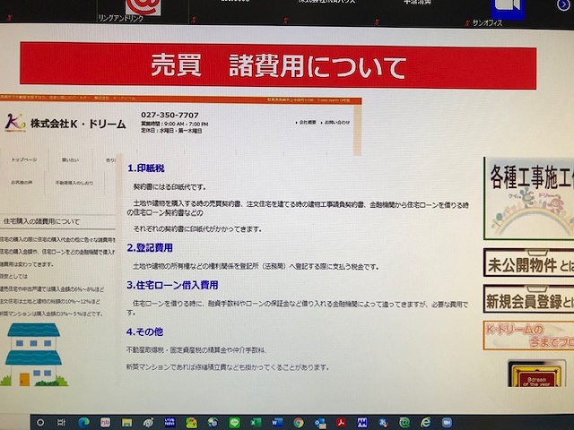The width and height of the screenshot is (574, 430).
Task: Click the Task View taskbar icon
Action: click(62, 422)
